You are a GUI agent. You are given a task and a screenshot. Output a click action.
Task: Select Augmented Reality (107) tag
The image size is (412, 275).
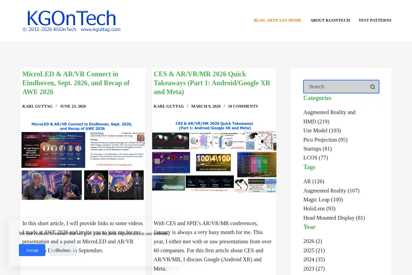[331, 190]
